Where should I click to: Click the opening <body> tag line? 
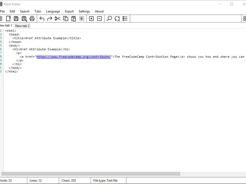[x=14, y=45]
